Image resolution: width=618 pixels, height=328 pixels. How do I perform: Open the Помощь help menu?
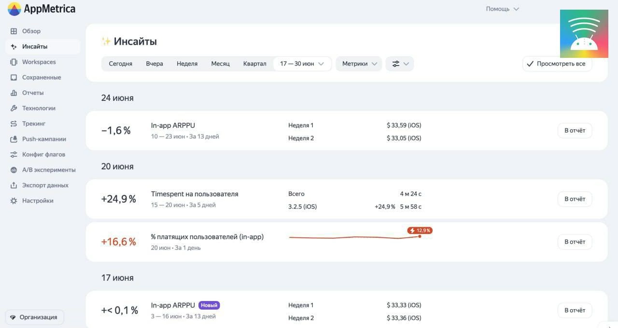(502, 9)
